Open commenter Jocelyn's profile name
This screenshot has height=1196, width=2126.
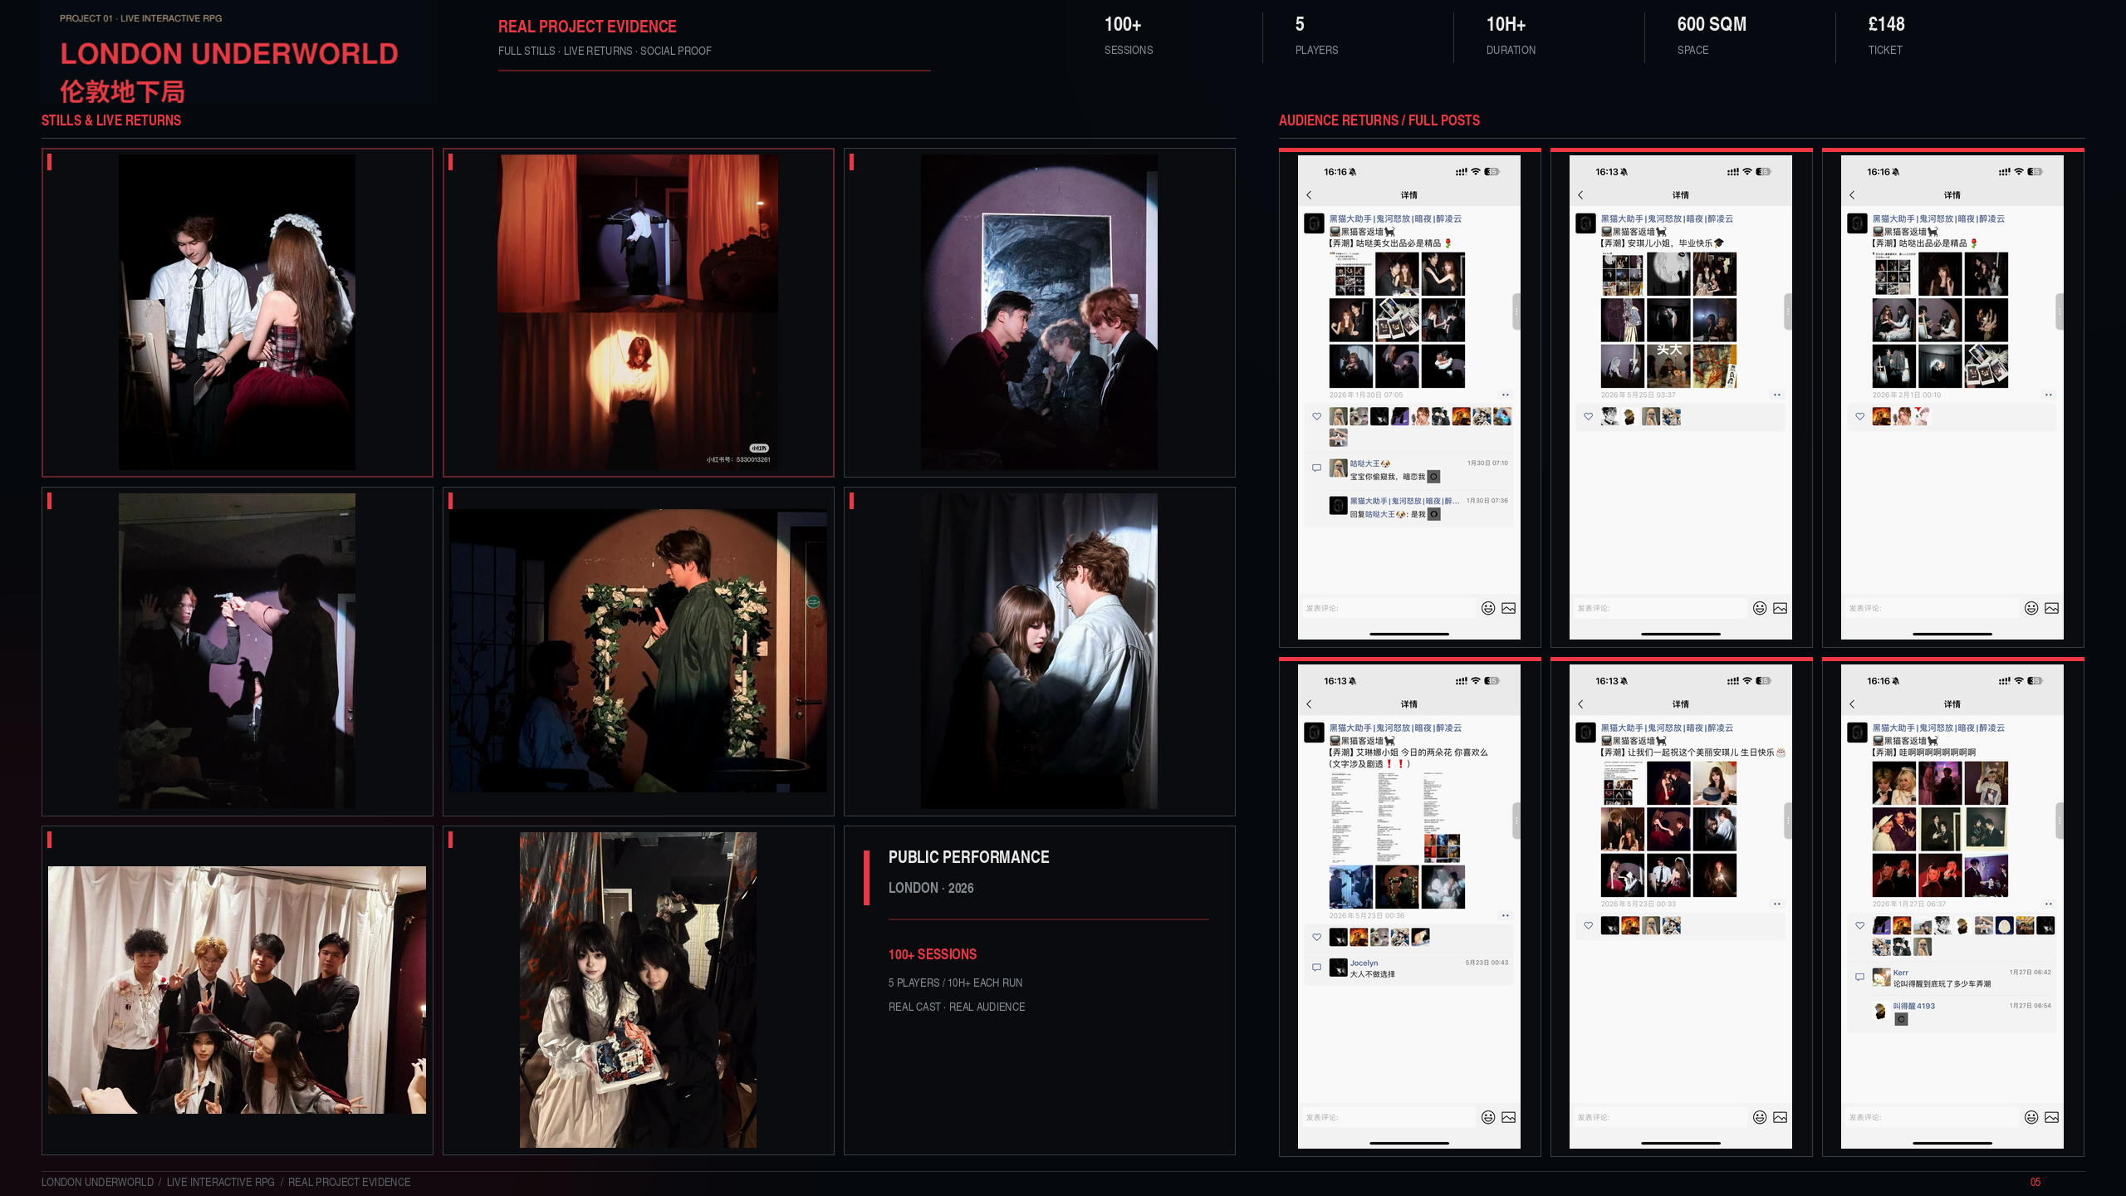[1364, 963]
